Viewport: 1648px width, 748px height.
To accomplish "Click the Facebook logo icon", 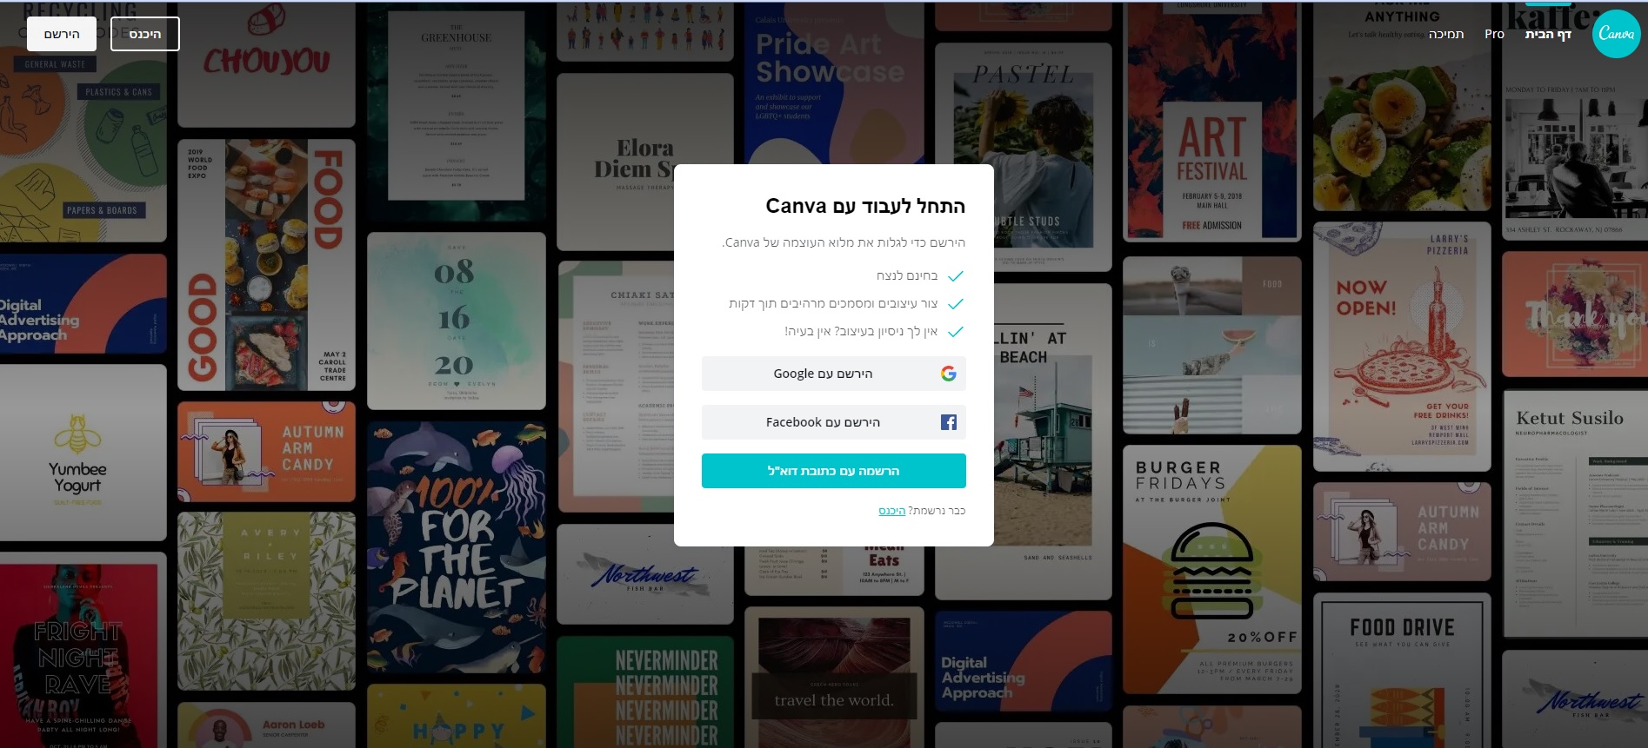I will tap(948, 422).
